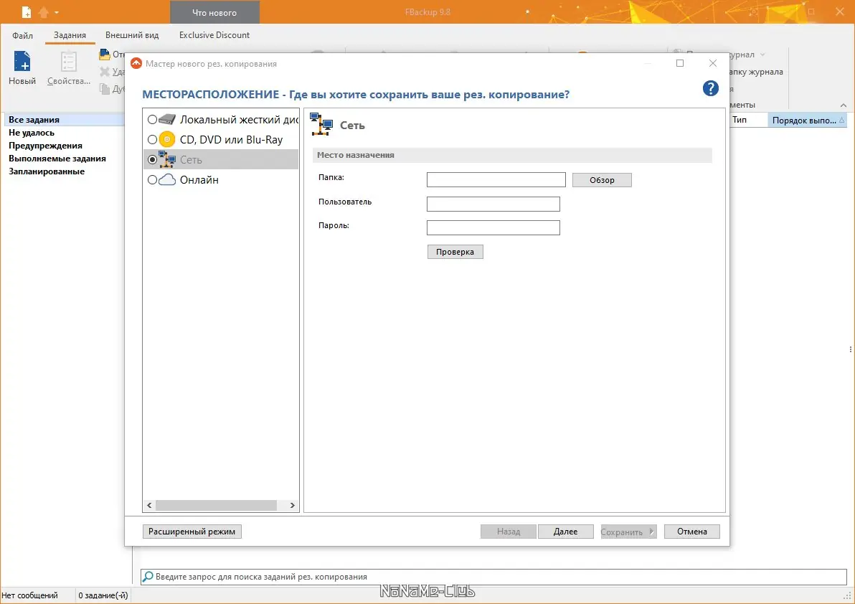855x604 pixels.
Task: Click the Нет сообщений status bar entry
Action: coord(30,595)
